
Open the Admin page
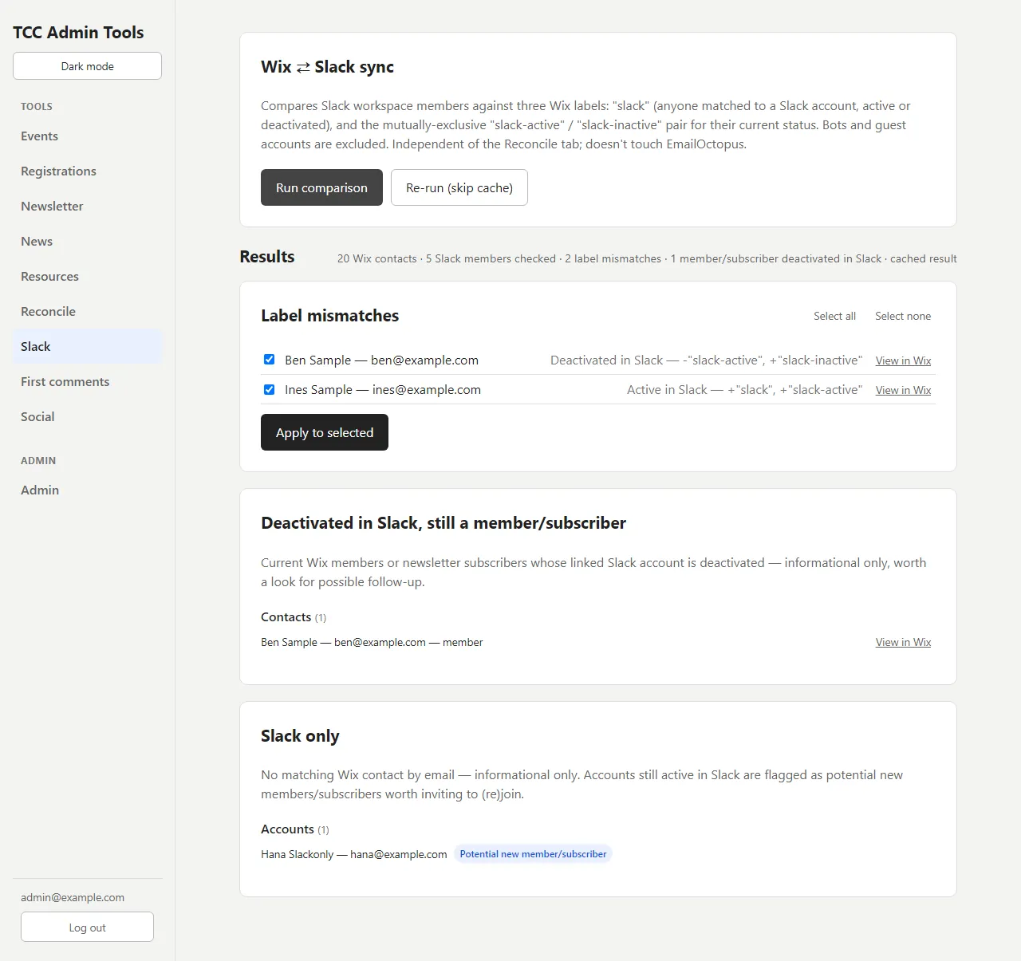point(87,490)
